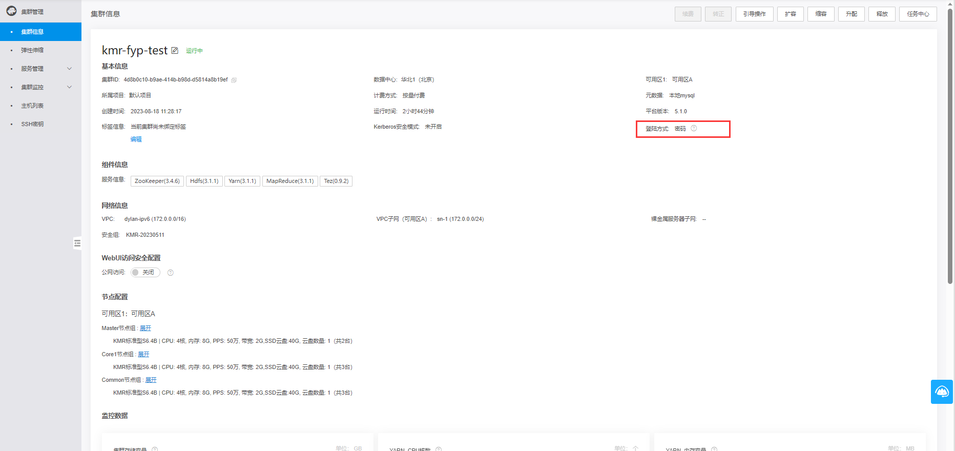955x451 pixels.
Task: Click the Tez(0.9.2) service tag
Action: [x=336, y=181]
